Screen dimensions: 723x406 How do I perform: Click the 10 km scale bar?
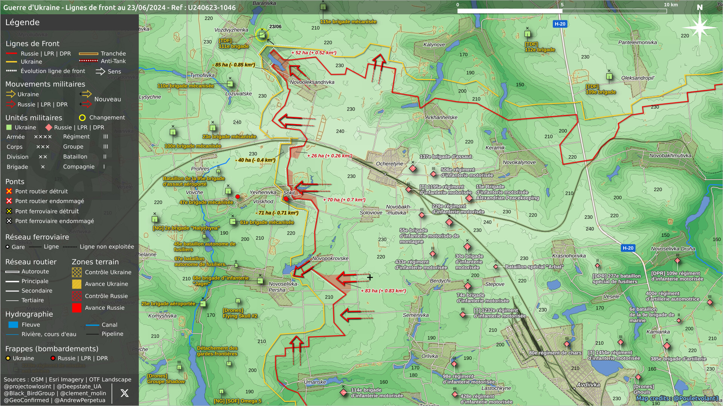click(x=562, y=11)
